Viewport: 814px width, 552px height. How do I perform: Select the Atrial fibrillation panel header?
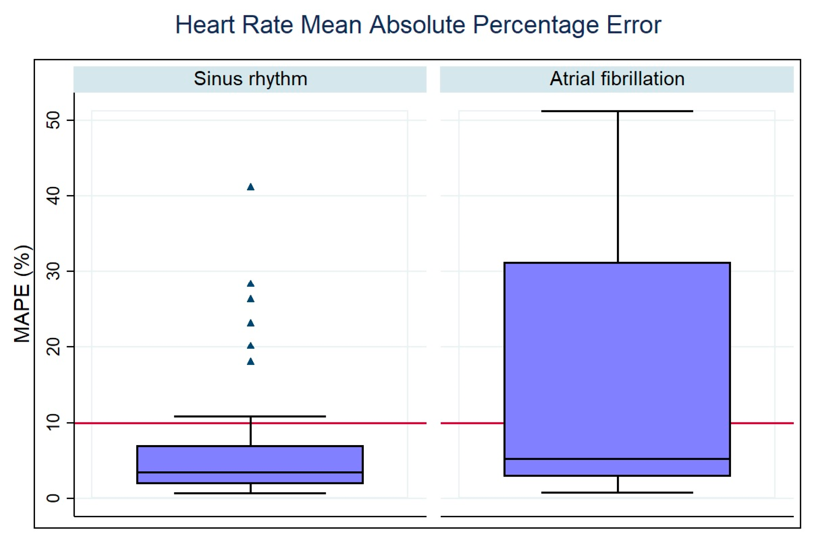[x=616, y=79]
